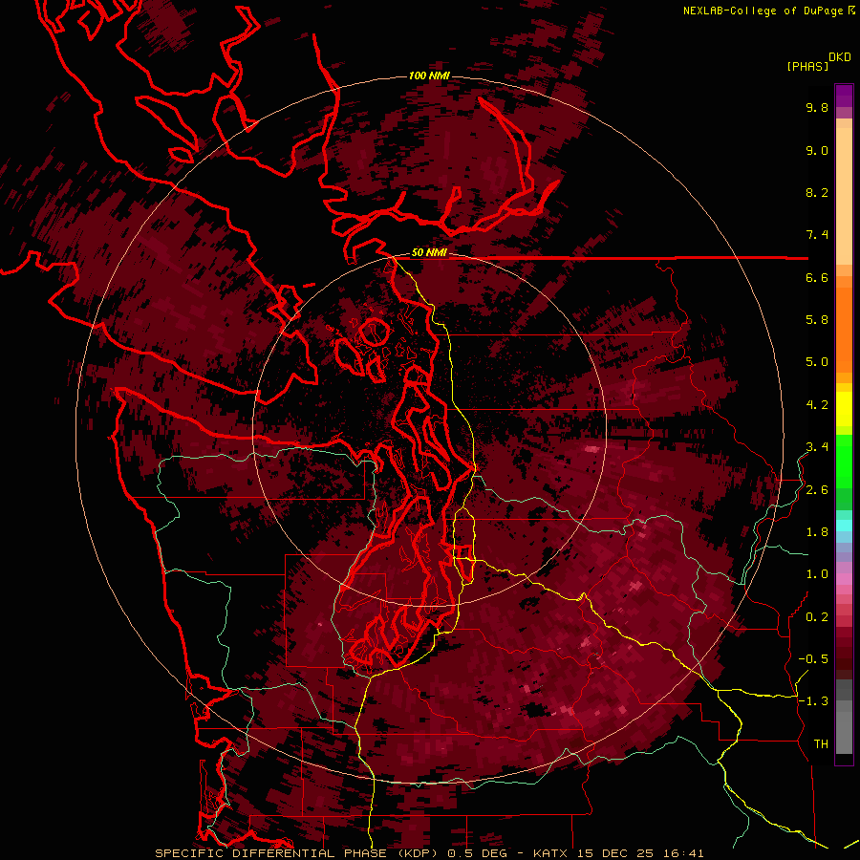This screenshot has height=860, width=860.
Task: Click the 50 NMI range ring label
Action: click(x=429, y=253)
